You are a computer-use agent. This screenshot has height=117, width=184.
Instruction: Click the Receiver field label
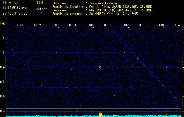(59, 10)
